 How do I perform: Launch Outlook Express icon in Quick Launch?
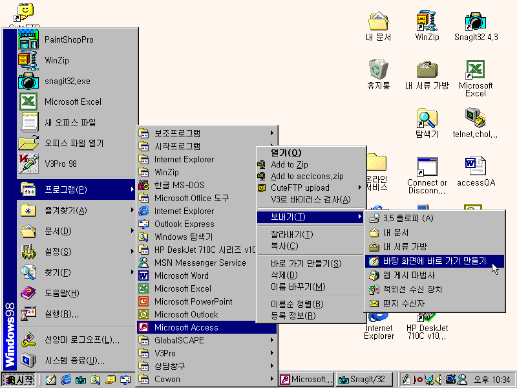[x=125, y=380]
